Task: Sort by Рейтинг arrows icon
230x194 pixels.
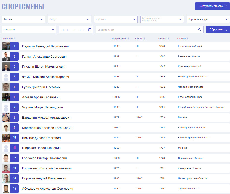Action: tap(168, 38)
